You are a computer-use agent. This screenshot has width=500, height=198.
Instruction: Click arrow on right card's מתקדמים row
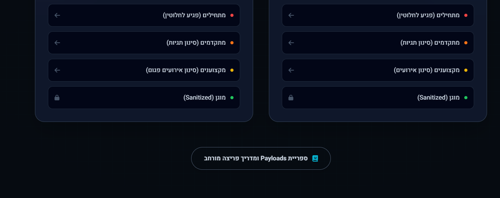(291, 43)
